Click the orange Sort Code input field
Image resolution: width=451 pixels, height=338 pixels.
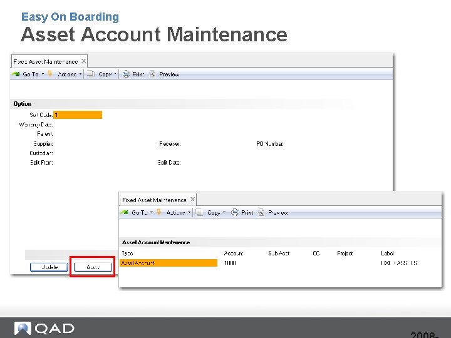(x=78, y=115)
